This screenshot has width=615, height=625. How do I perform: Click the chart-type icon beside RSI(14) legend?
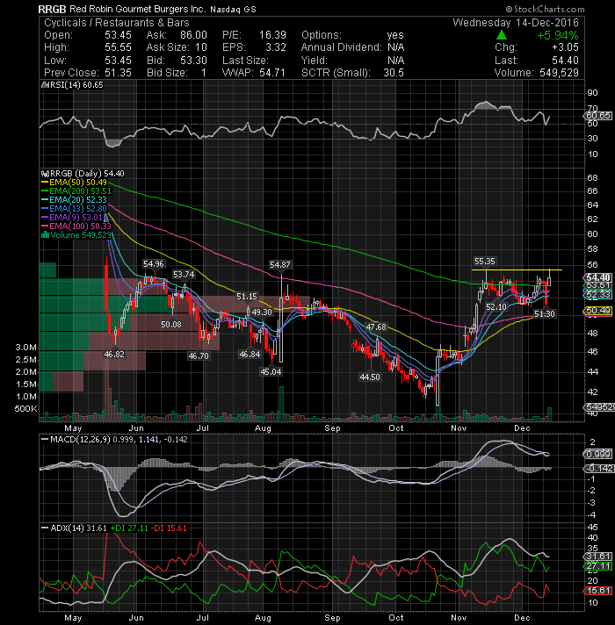click(x=44, y=85)
